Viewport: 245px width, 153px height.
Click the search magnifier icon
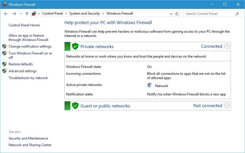click(237, 14)
